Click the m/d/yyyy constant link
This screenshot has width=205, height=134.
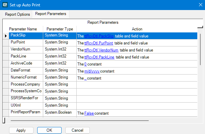[x=92, y=71]
